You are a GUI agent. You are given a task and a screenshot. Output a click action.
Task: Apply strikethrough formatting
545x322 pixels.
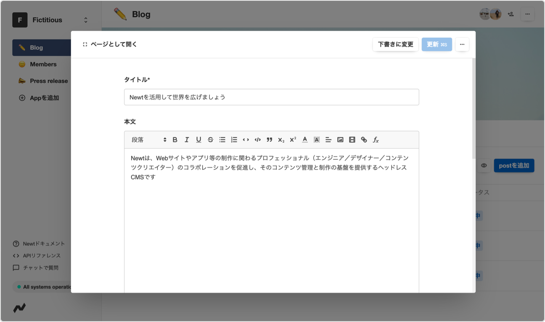[210, 140]
